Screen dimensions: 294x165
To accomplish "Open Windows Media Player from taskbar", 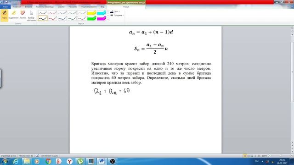I will tap(37, 161).
